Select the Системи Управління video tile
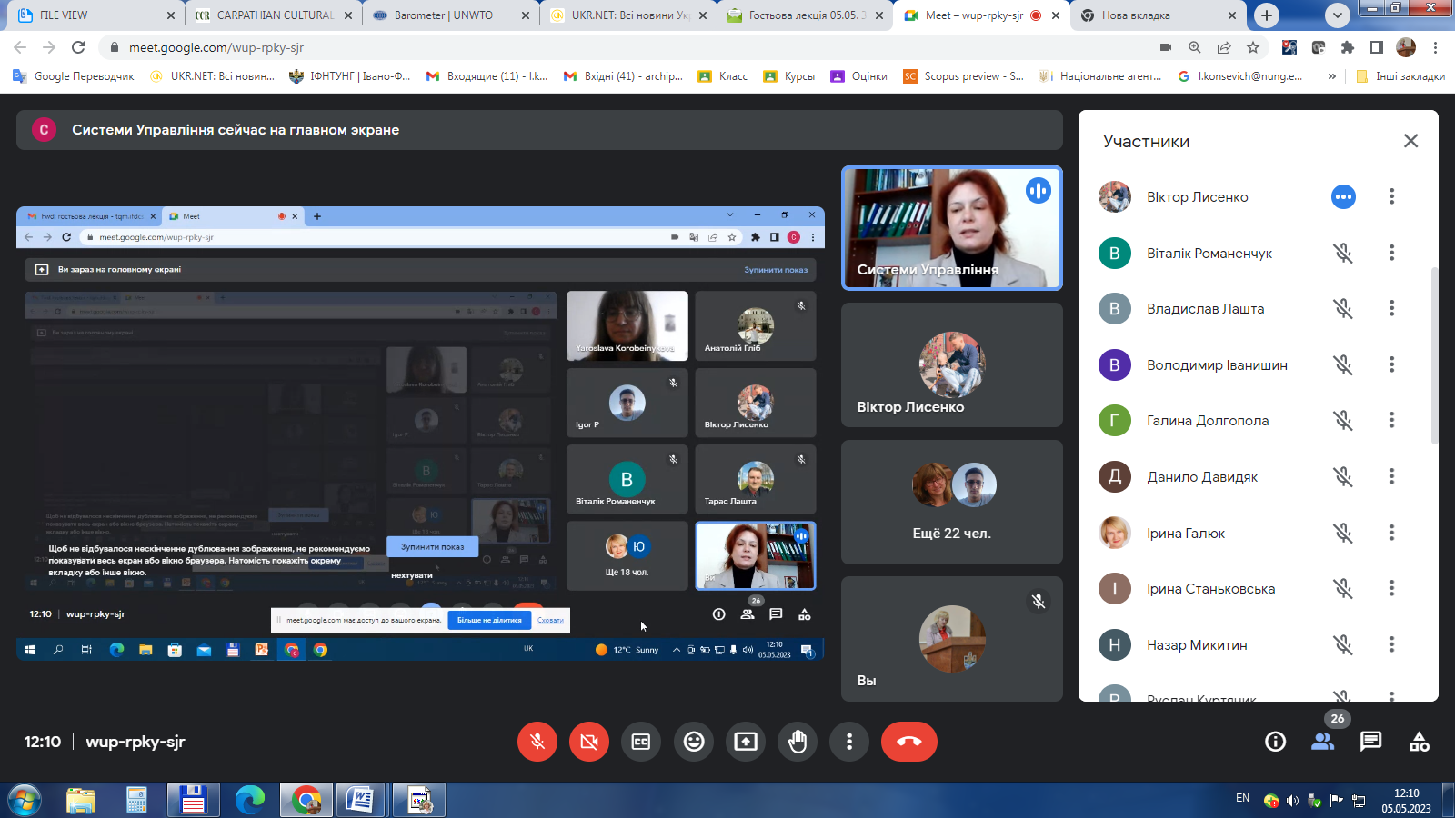The height and width of the screenshot is (818, 1455). 951,228
